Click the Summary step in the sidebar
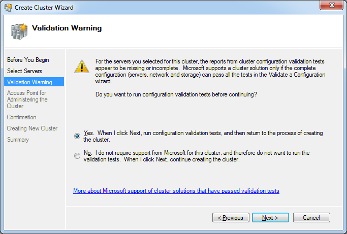This screenshot has width=347, height=234. pyautogui.click(x=18, y=140)
